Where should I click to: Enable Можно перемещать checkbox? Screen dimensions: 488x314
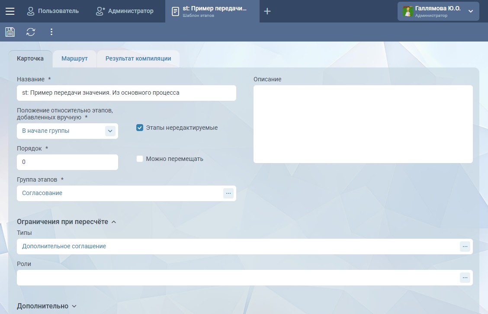point(140,159)
